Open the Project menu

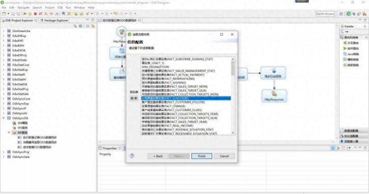coord(49,8)
